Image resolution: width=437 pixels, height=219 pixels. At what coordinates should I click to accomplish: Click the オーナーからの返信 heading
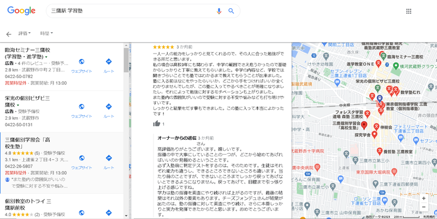(177, 138)
